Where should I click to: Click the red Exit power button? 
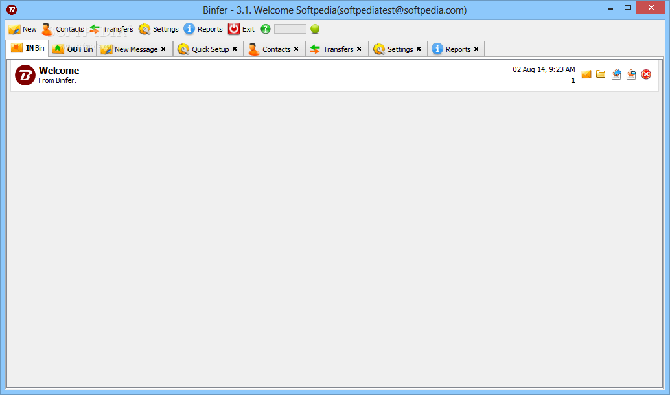(241, 29)
